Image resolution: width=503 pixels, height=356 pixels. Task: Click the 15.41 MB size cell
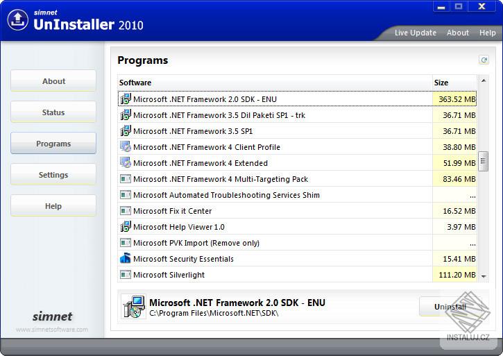[454, 259]
